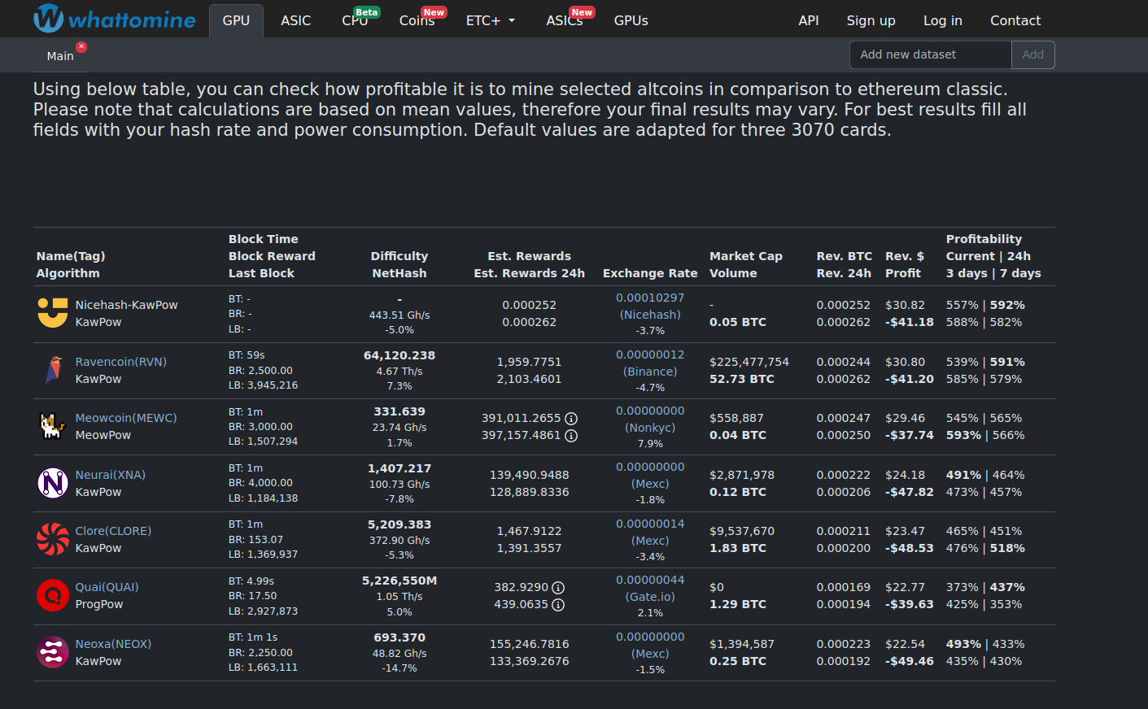Click Neoxa profit value -$49.46
Screen dimensions: 1148x709
910,661
